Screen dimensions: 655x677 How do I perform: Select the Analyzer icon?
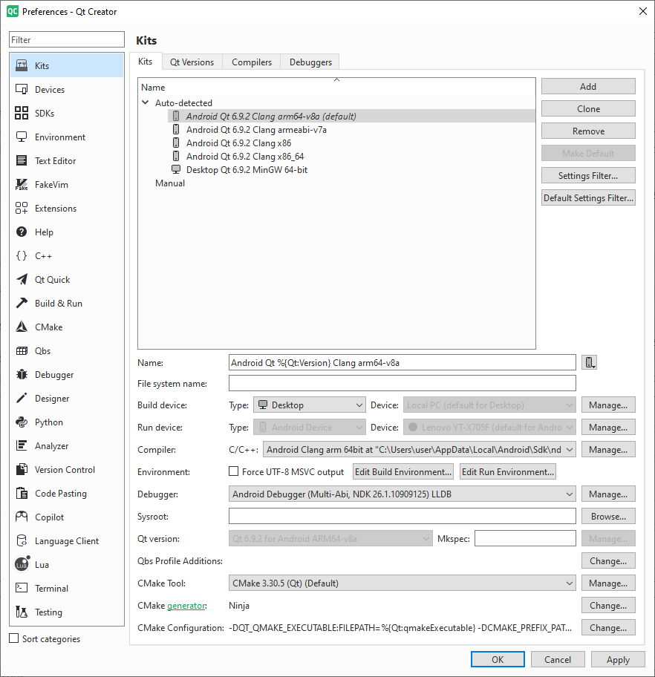tap(22, 445)
